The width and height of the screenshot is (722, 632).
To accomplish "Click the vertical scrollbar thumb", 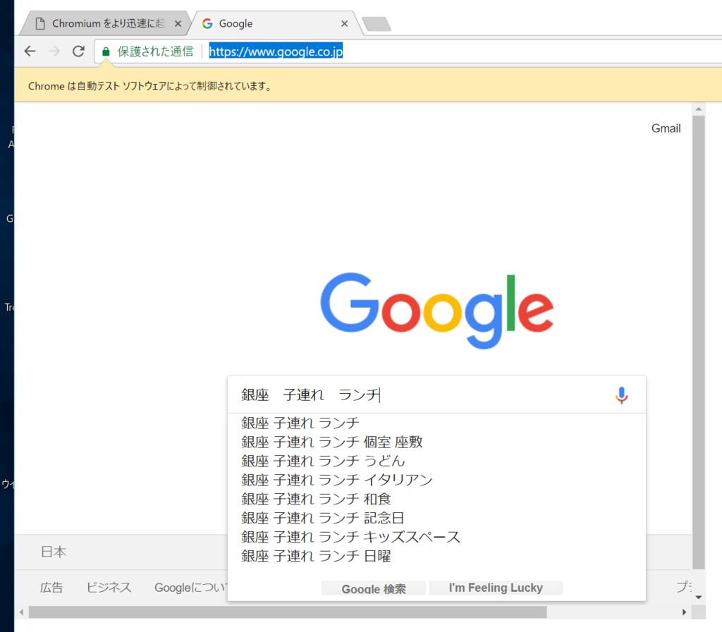I will coord(699,342).
